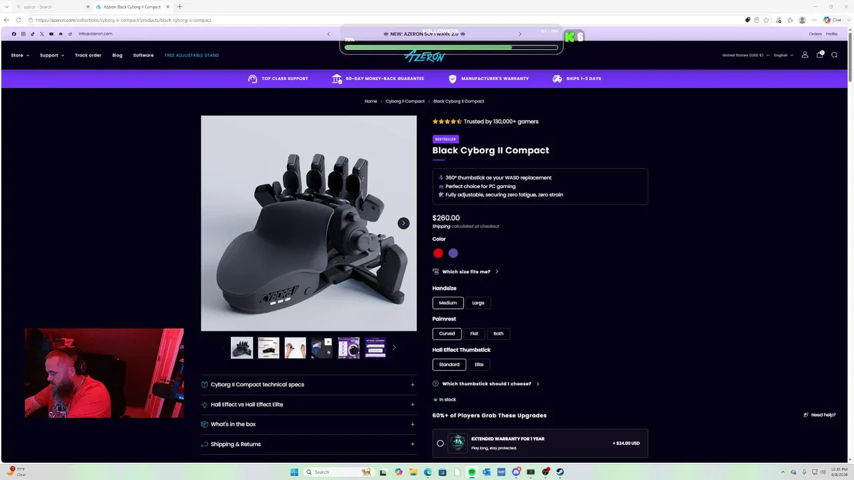Select Large handsize option
The width and height of the screenshot is (854, 480).
[478, 303]
